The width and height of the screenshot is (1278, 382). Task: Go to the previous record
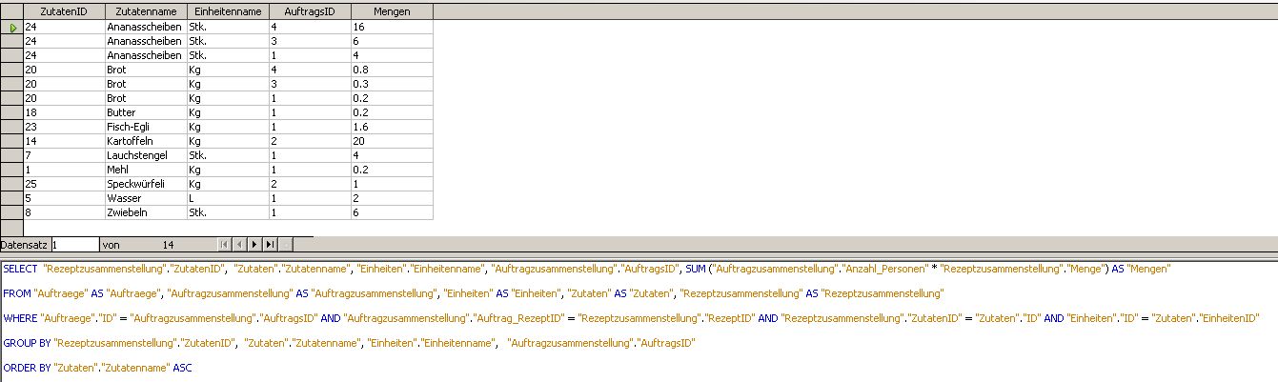239,245
